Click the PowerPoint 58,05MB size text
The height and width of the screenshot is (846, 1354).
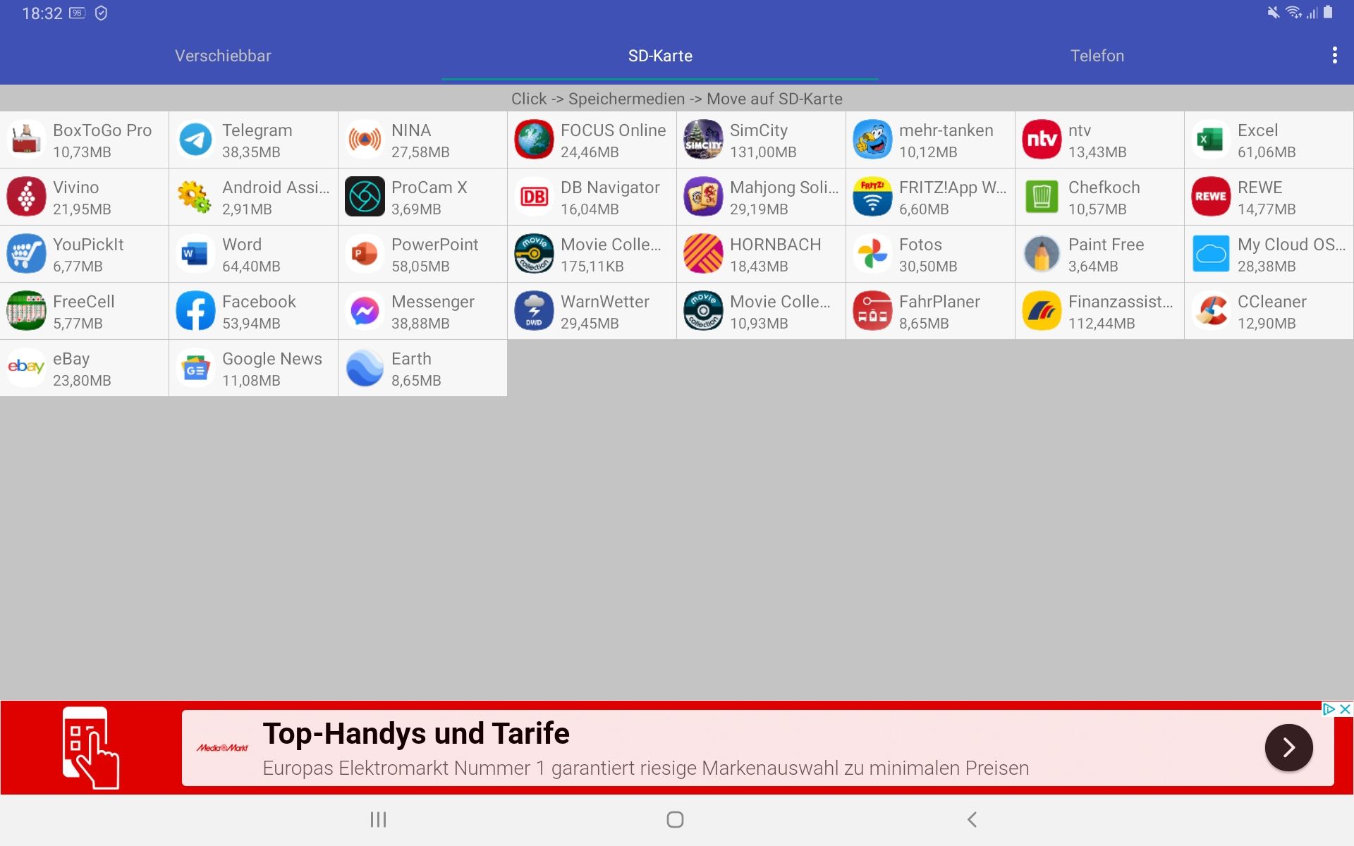420,266
